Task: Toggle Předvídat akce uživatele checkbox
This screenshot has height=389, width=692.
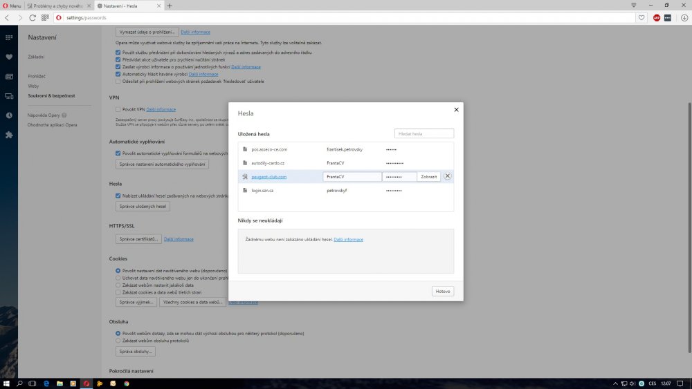Action: coord(118,59)
